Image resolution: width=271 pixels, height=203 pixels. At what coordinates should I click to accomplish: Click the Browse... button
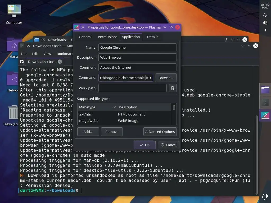pos(166,78)
